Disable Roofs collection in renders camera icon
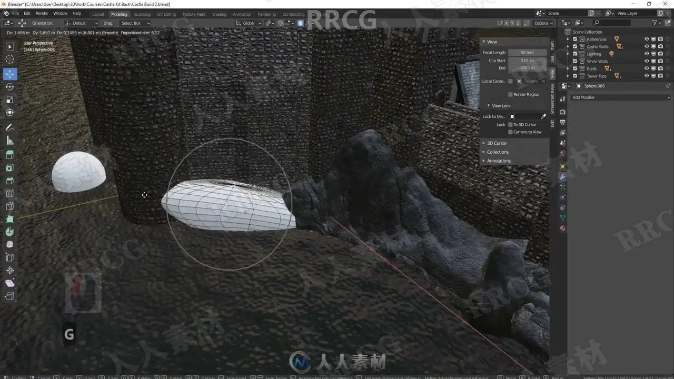This screenshot has height=379, width=674. [x=660, y=68]
